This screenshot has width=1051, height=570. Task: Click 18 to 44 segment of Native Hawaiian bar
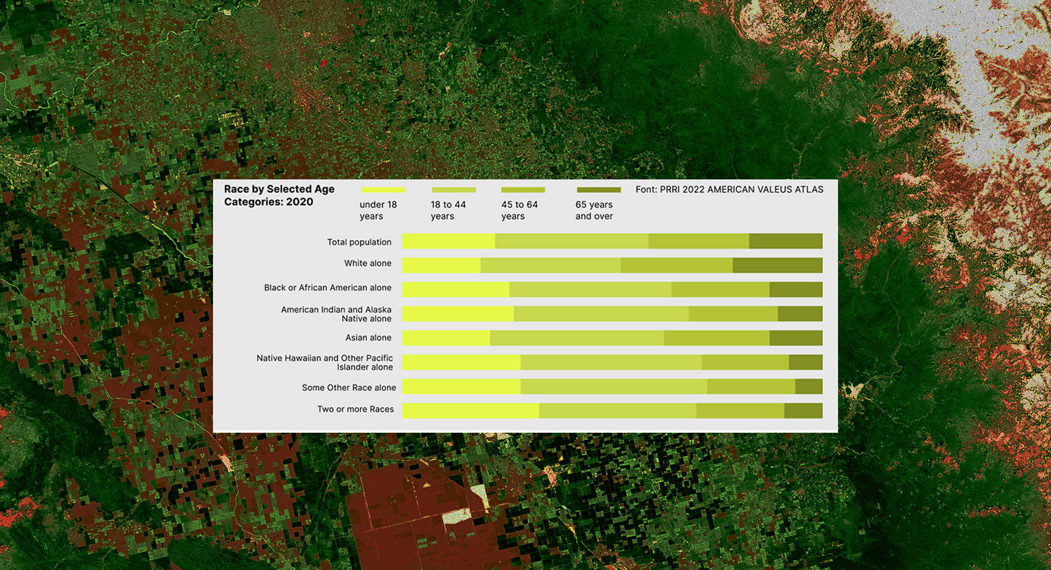pos(611,362)
